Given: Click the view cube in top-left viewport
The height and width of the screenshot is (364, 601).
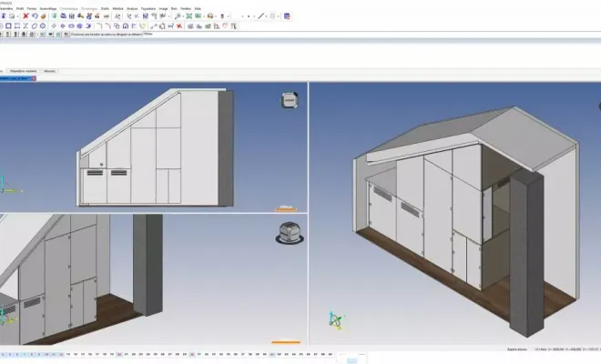Looking at the screenshot, I should [x=290, y=100].
